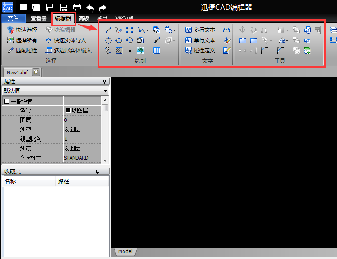Image resolution: width=337 pixels, height=259 pixels.
Task: Click the 多行文本 button
Action: click(x=200, y=30)
